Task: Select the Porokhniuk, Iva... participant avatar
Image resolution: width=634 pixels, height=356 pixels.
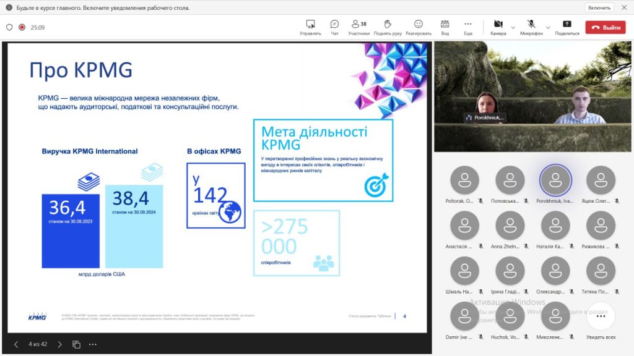Action: pyautogui.click(x=555, y=180)
